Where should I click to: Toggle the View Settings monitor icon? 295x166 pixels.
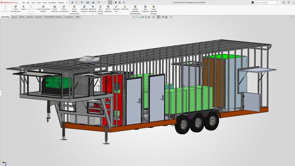171,17
